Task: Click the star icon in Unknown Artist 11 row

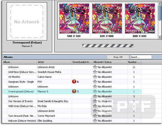Action: point(95,67)
